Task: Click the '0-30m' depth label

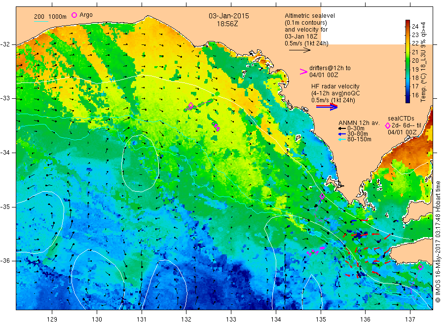Action: [x=356, y=128]
